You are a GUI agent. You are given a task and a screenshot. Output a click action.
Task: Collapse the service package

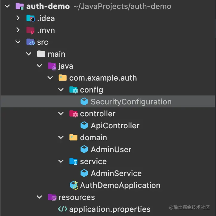click(x=61, y=161)
